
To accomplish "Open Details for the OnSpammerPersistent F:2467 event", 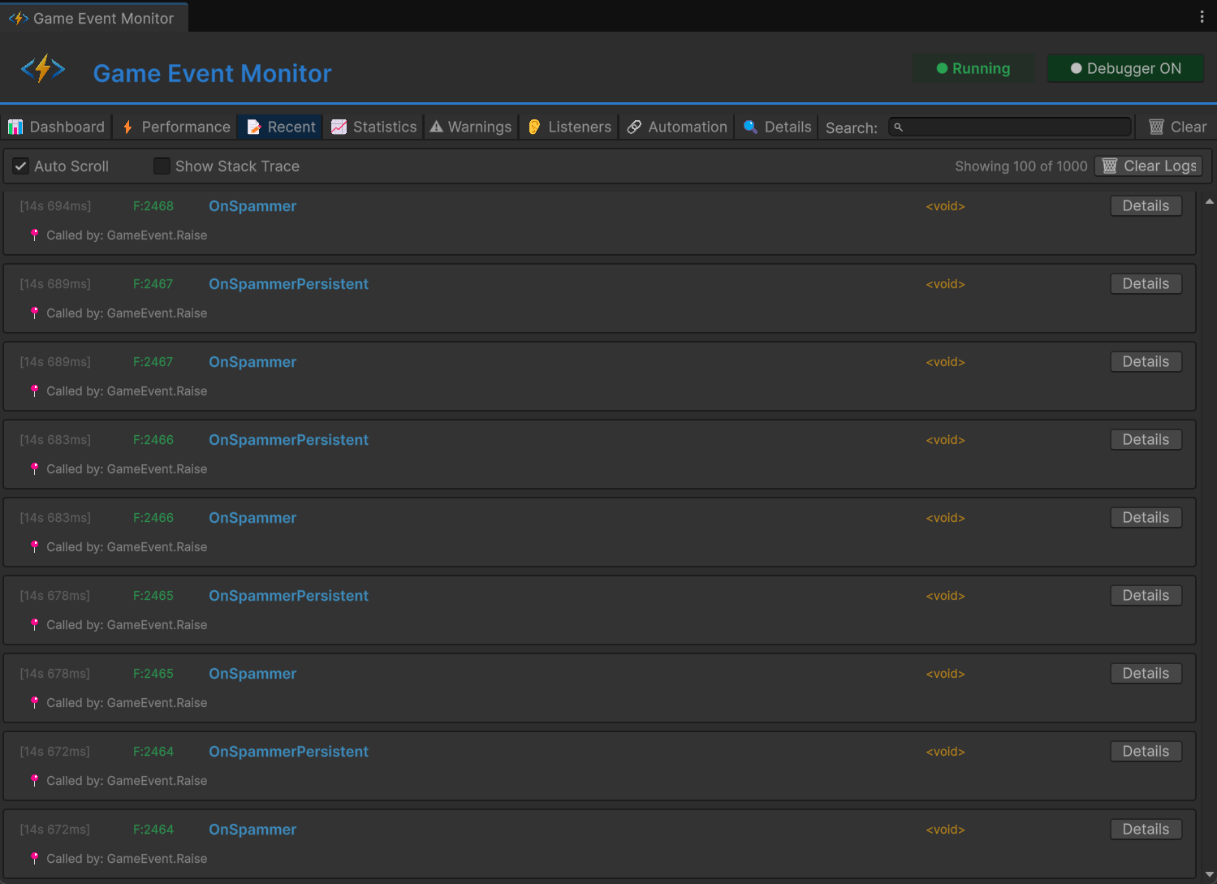I will [1146, 283].
